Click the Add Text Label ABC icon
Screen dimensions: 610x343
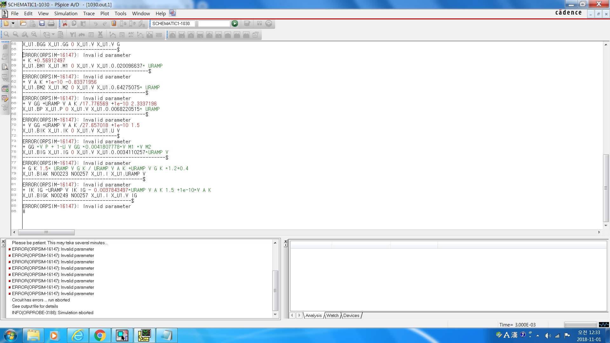coord(131,35)
